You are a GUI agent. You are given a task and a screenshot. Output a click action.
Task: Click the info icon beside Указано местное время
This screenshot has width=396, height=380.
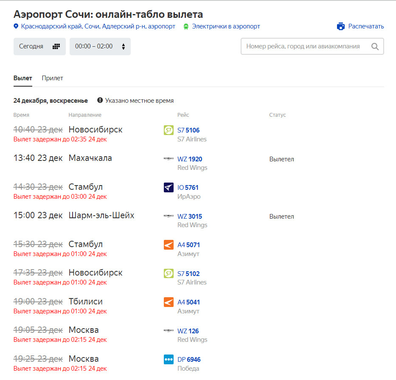pyautogui.click(x=100, y=101)
